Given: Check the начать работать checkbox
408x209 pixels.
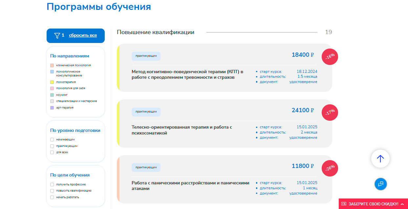Looking at the screenshot, I should coord(52,197).
